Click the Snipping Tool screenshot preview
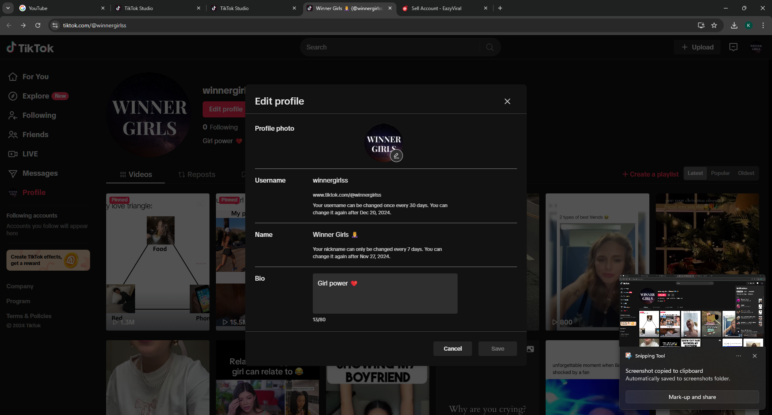 tap(692, 310)
